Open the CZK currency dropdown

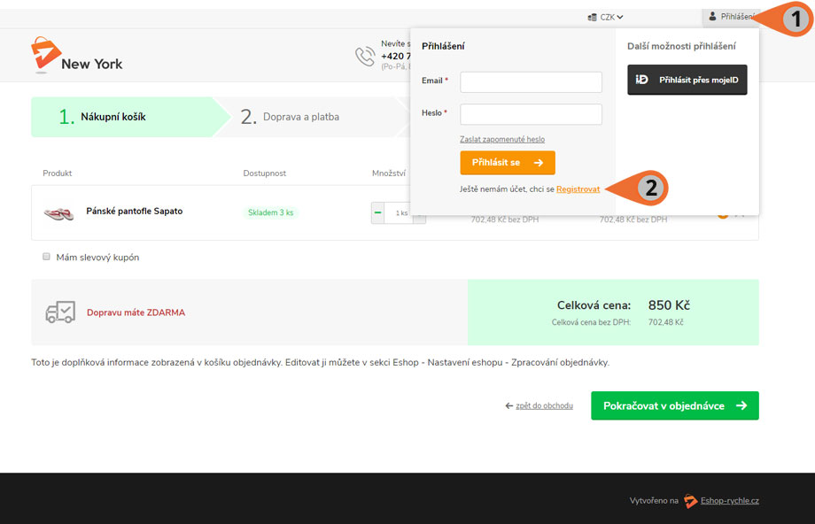(606, 17)
